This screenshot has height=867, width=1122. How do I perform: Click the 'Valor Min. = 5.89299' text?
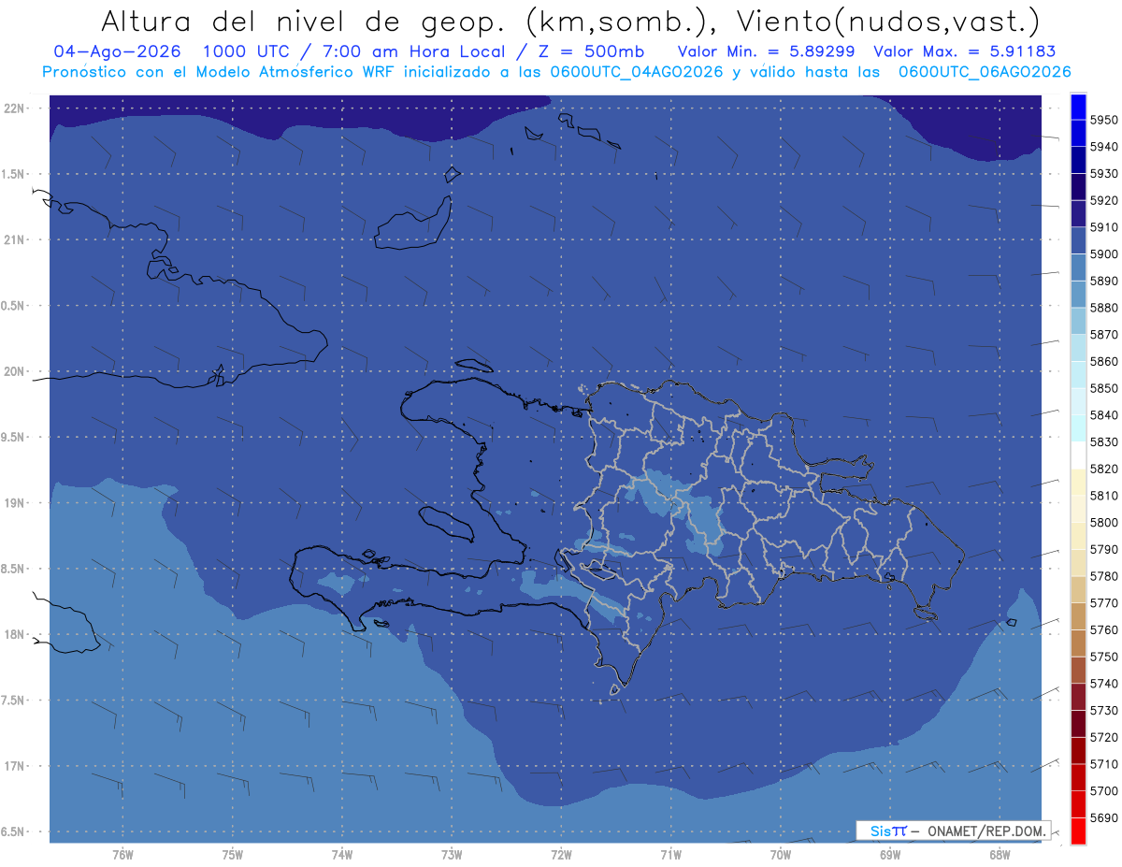pyautogui.click(x=767, y=52)
